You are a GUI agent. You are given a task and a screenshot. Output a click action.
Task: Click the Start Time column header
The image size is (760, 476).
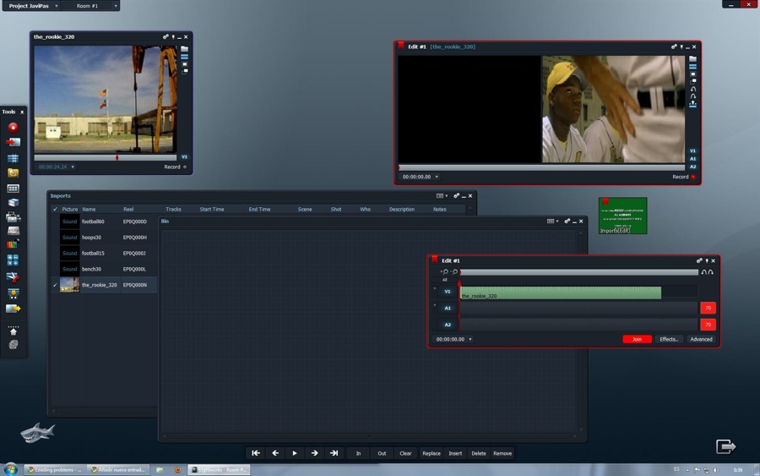click(212, 209)
